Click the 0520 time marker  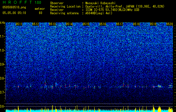pyautogui.click(x=170, y=24)
